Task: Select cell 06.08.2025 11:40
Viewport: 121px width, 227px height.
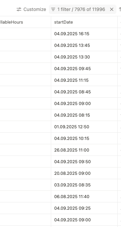Action: 84,196
